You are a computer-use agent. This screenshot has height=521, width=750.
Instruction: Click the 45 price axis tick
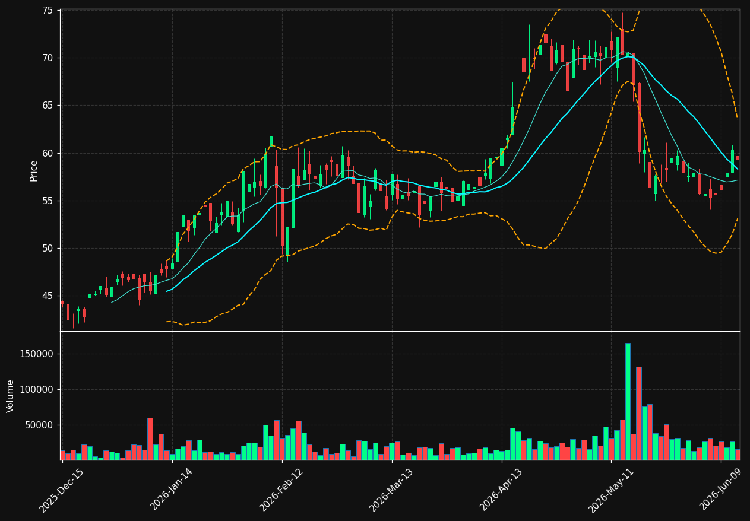tap(48, 296)
